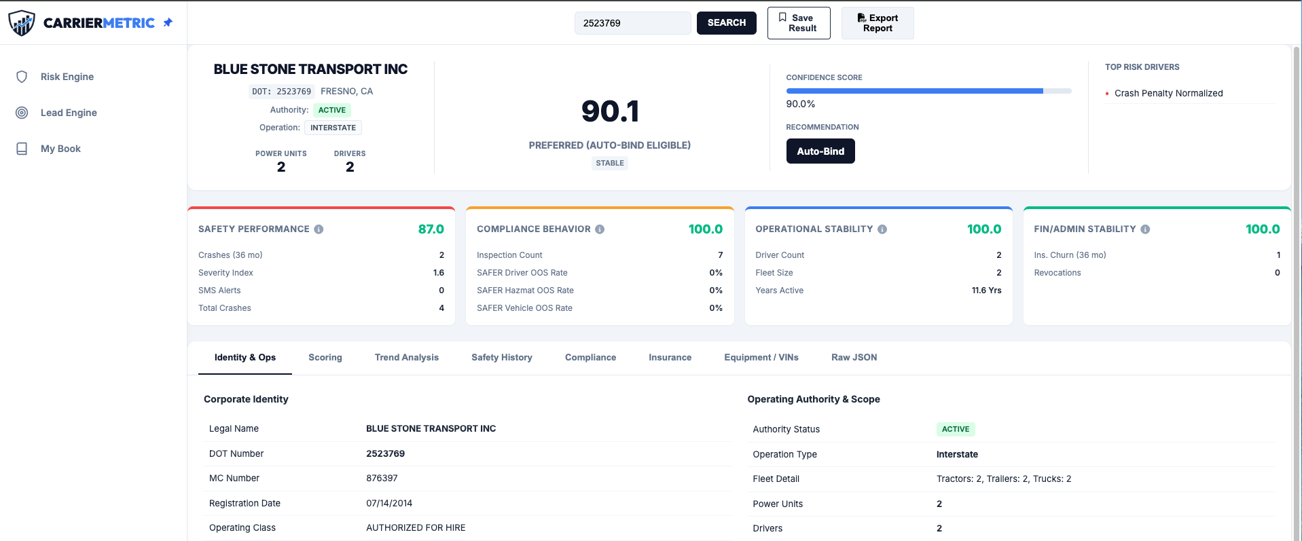Click the SAFER Driver OOS Rate row
The image size is (1302, 541).
600,273
